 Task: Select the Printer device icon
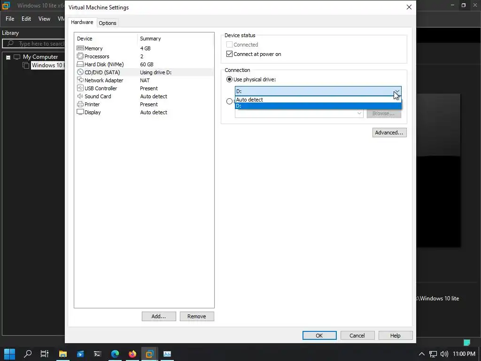point(80,104)
